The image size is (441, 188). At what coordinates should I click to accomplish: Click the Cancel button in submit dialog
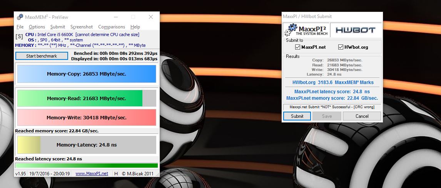(x=362, y=116)
